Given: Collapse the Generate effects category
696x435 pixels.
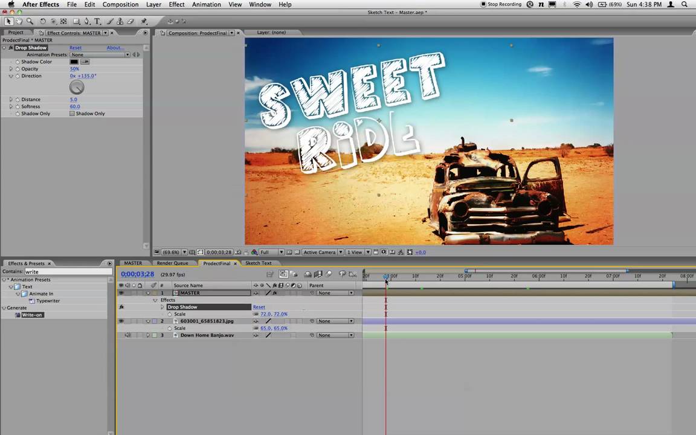Looking at the screenshot, I should (x=4, y=308).
